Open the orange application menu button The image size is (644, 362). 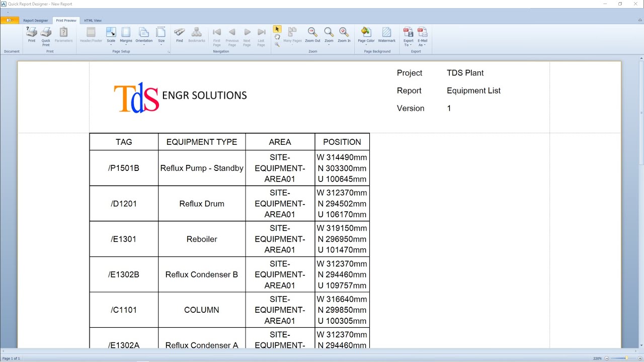pos(10,21)
